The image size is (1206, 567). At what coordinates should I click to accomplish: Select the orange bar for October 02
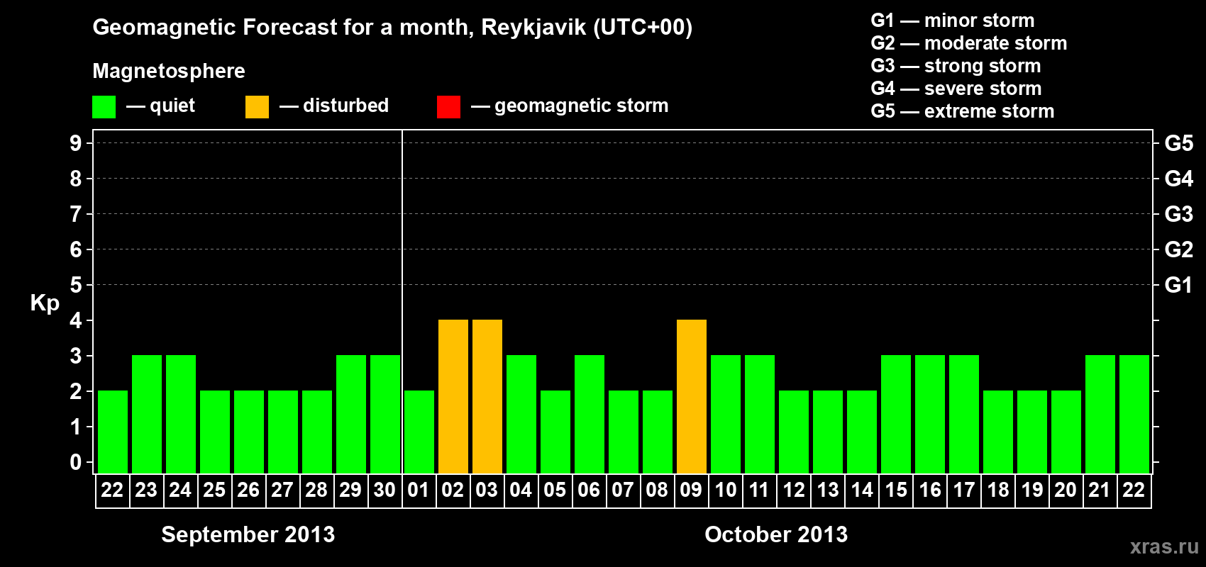point(453,396)
